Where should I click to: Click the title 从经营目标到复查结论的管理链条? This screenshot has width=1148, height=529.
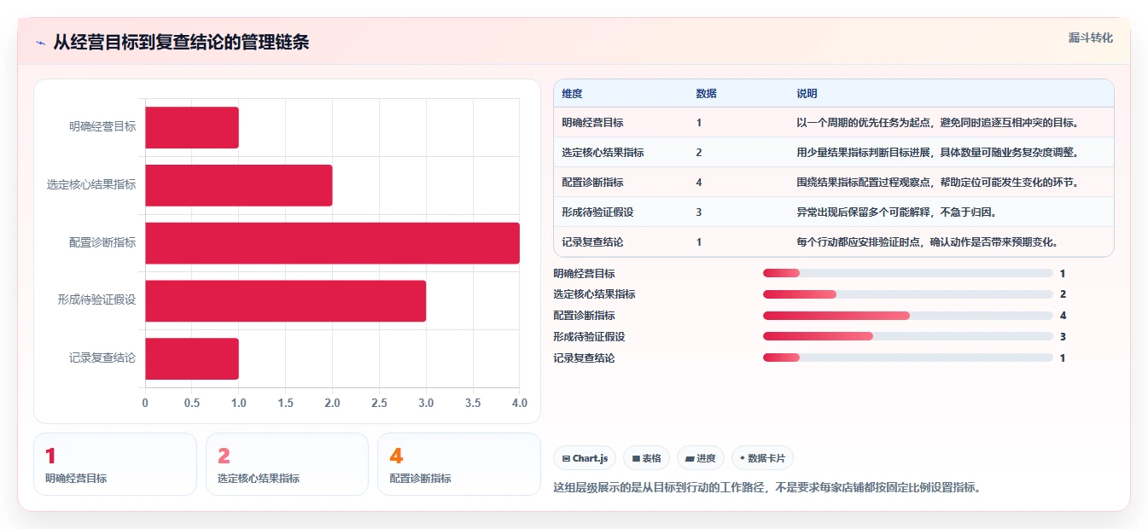(x=181, y=42)
